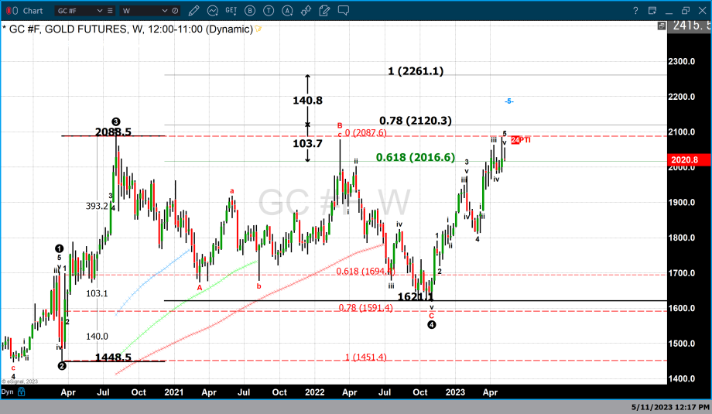Click the eSignal red logo icon
Screen dimensions: 712x414
[x=11, y=11]
